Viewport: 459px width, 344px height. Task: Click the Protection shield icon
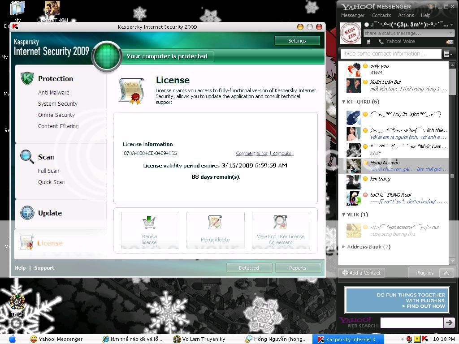point(27,78)
